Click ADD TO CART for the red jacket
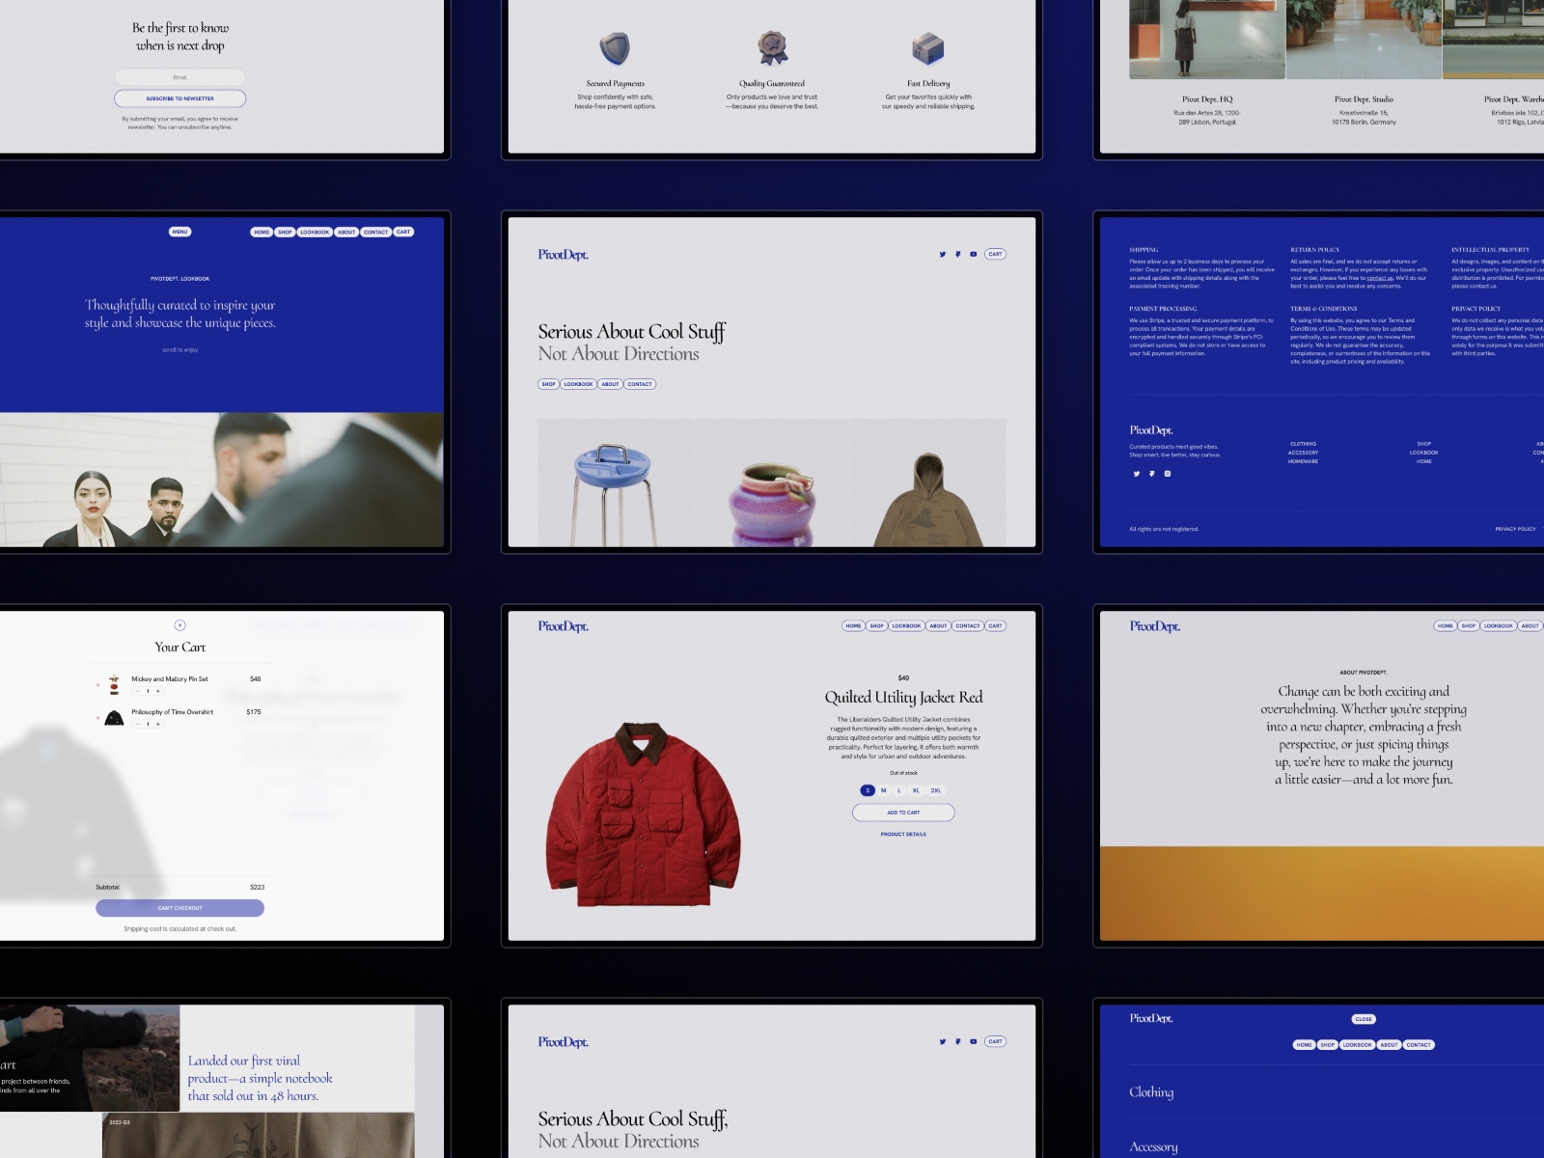 click(x=904, y=813)
